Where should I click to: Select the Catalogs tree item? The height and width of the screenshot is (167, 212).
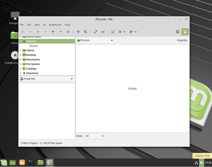31,69
